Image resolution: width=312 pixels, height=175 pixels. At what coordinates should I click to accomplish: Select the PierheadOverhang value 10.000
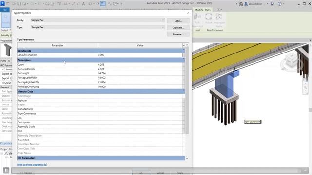pos(102,87)
